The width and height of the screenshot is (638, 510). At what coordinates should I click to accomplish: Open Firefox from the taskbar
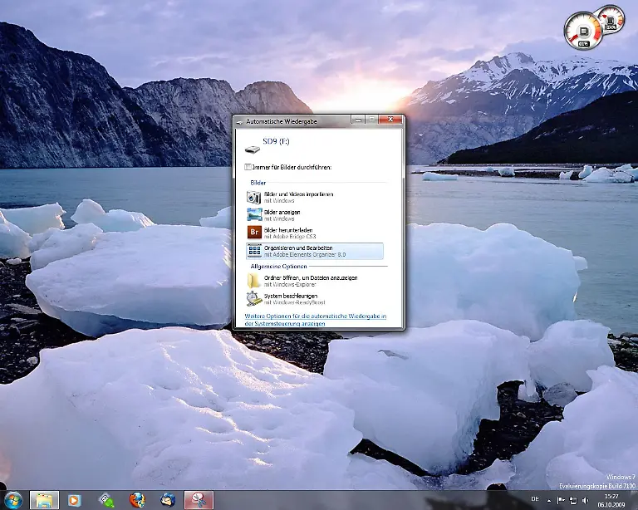[x=137, y=500]
